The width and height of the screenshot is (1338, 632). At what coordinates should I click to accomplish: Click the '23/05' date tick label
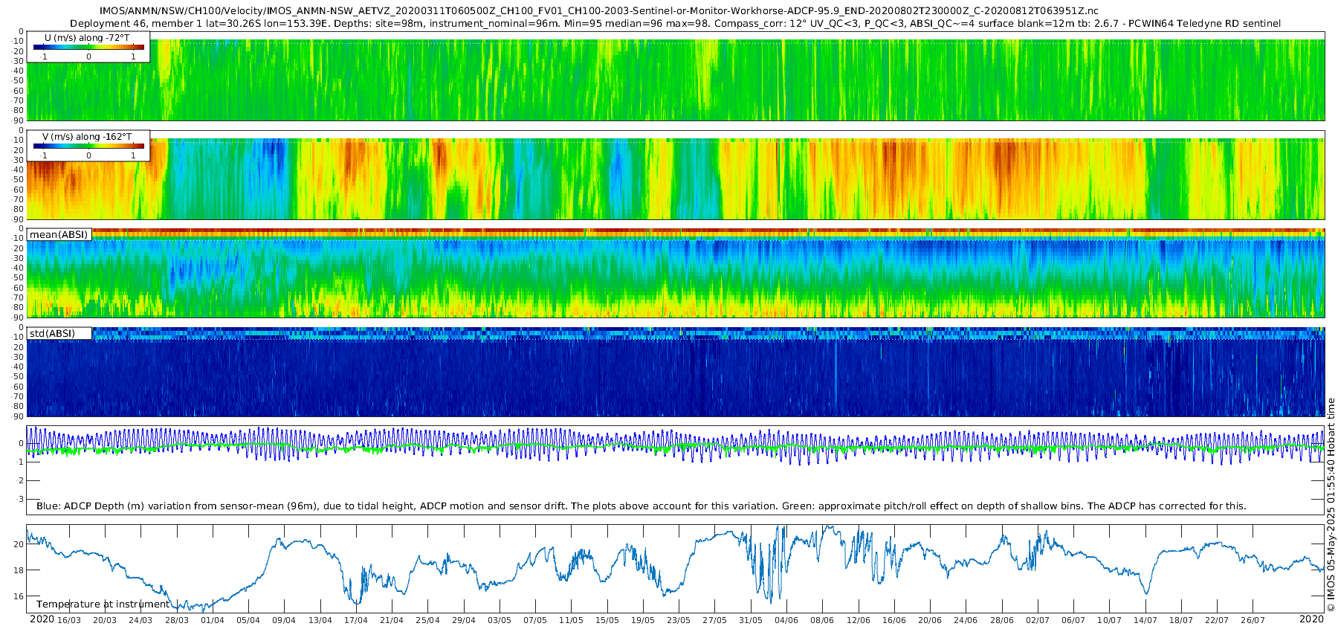coord(679,620)
